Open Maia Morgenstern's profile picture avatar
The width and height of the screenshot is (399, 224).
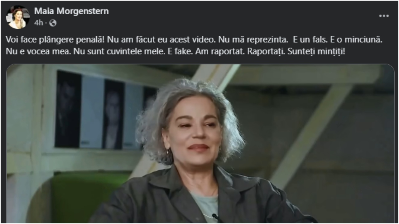[18, 17]
